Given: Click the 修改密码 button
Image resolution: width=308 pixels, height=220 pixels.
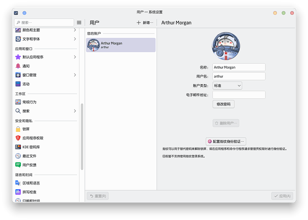Looking at the screenshot, I should (x=223, y=104).
